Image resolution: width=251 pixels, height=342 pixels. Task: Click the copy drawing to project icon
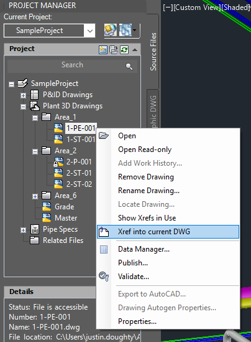114,49
